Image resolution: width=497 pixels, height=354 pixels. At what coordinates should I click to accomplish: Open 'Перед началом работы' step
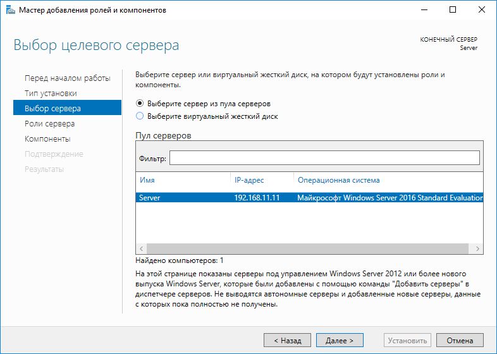[67, 78]
